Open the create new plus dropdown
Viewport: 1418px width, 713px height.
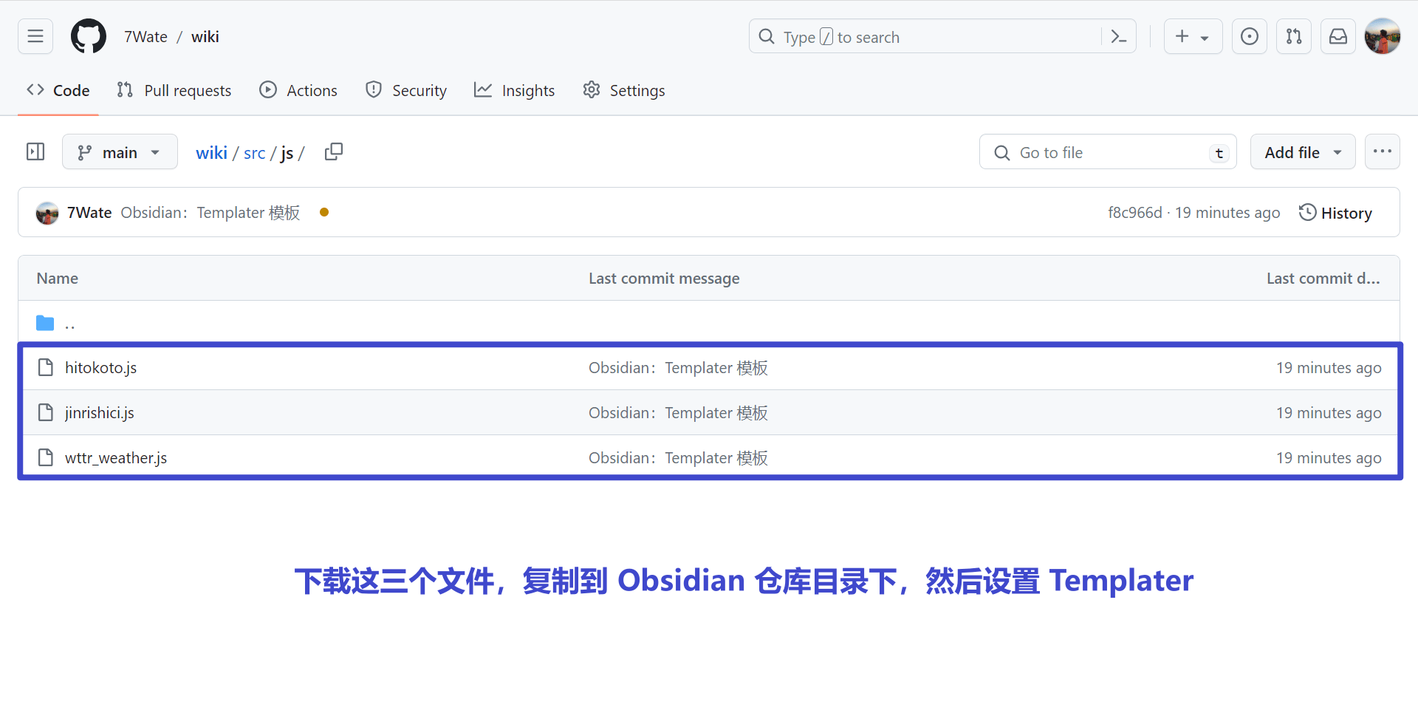1192,36
